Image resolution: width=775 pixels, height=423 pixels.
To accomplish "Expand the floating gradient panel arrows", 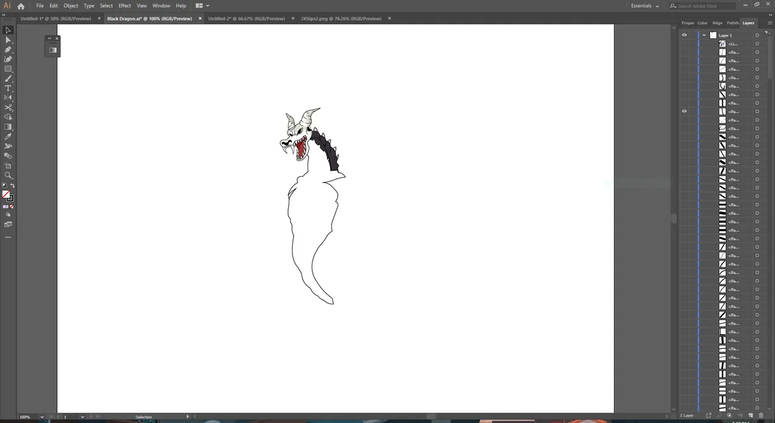I will (50, 38).
